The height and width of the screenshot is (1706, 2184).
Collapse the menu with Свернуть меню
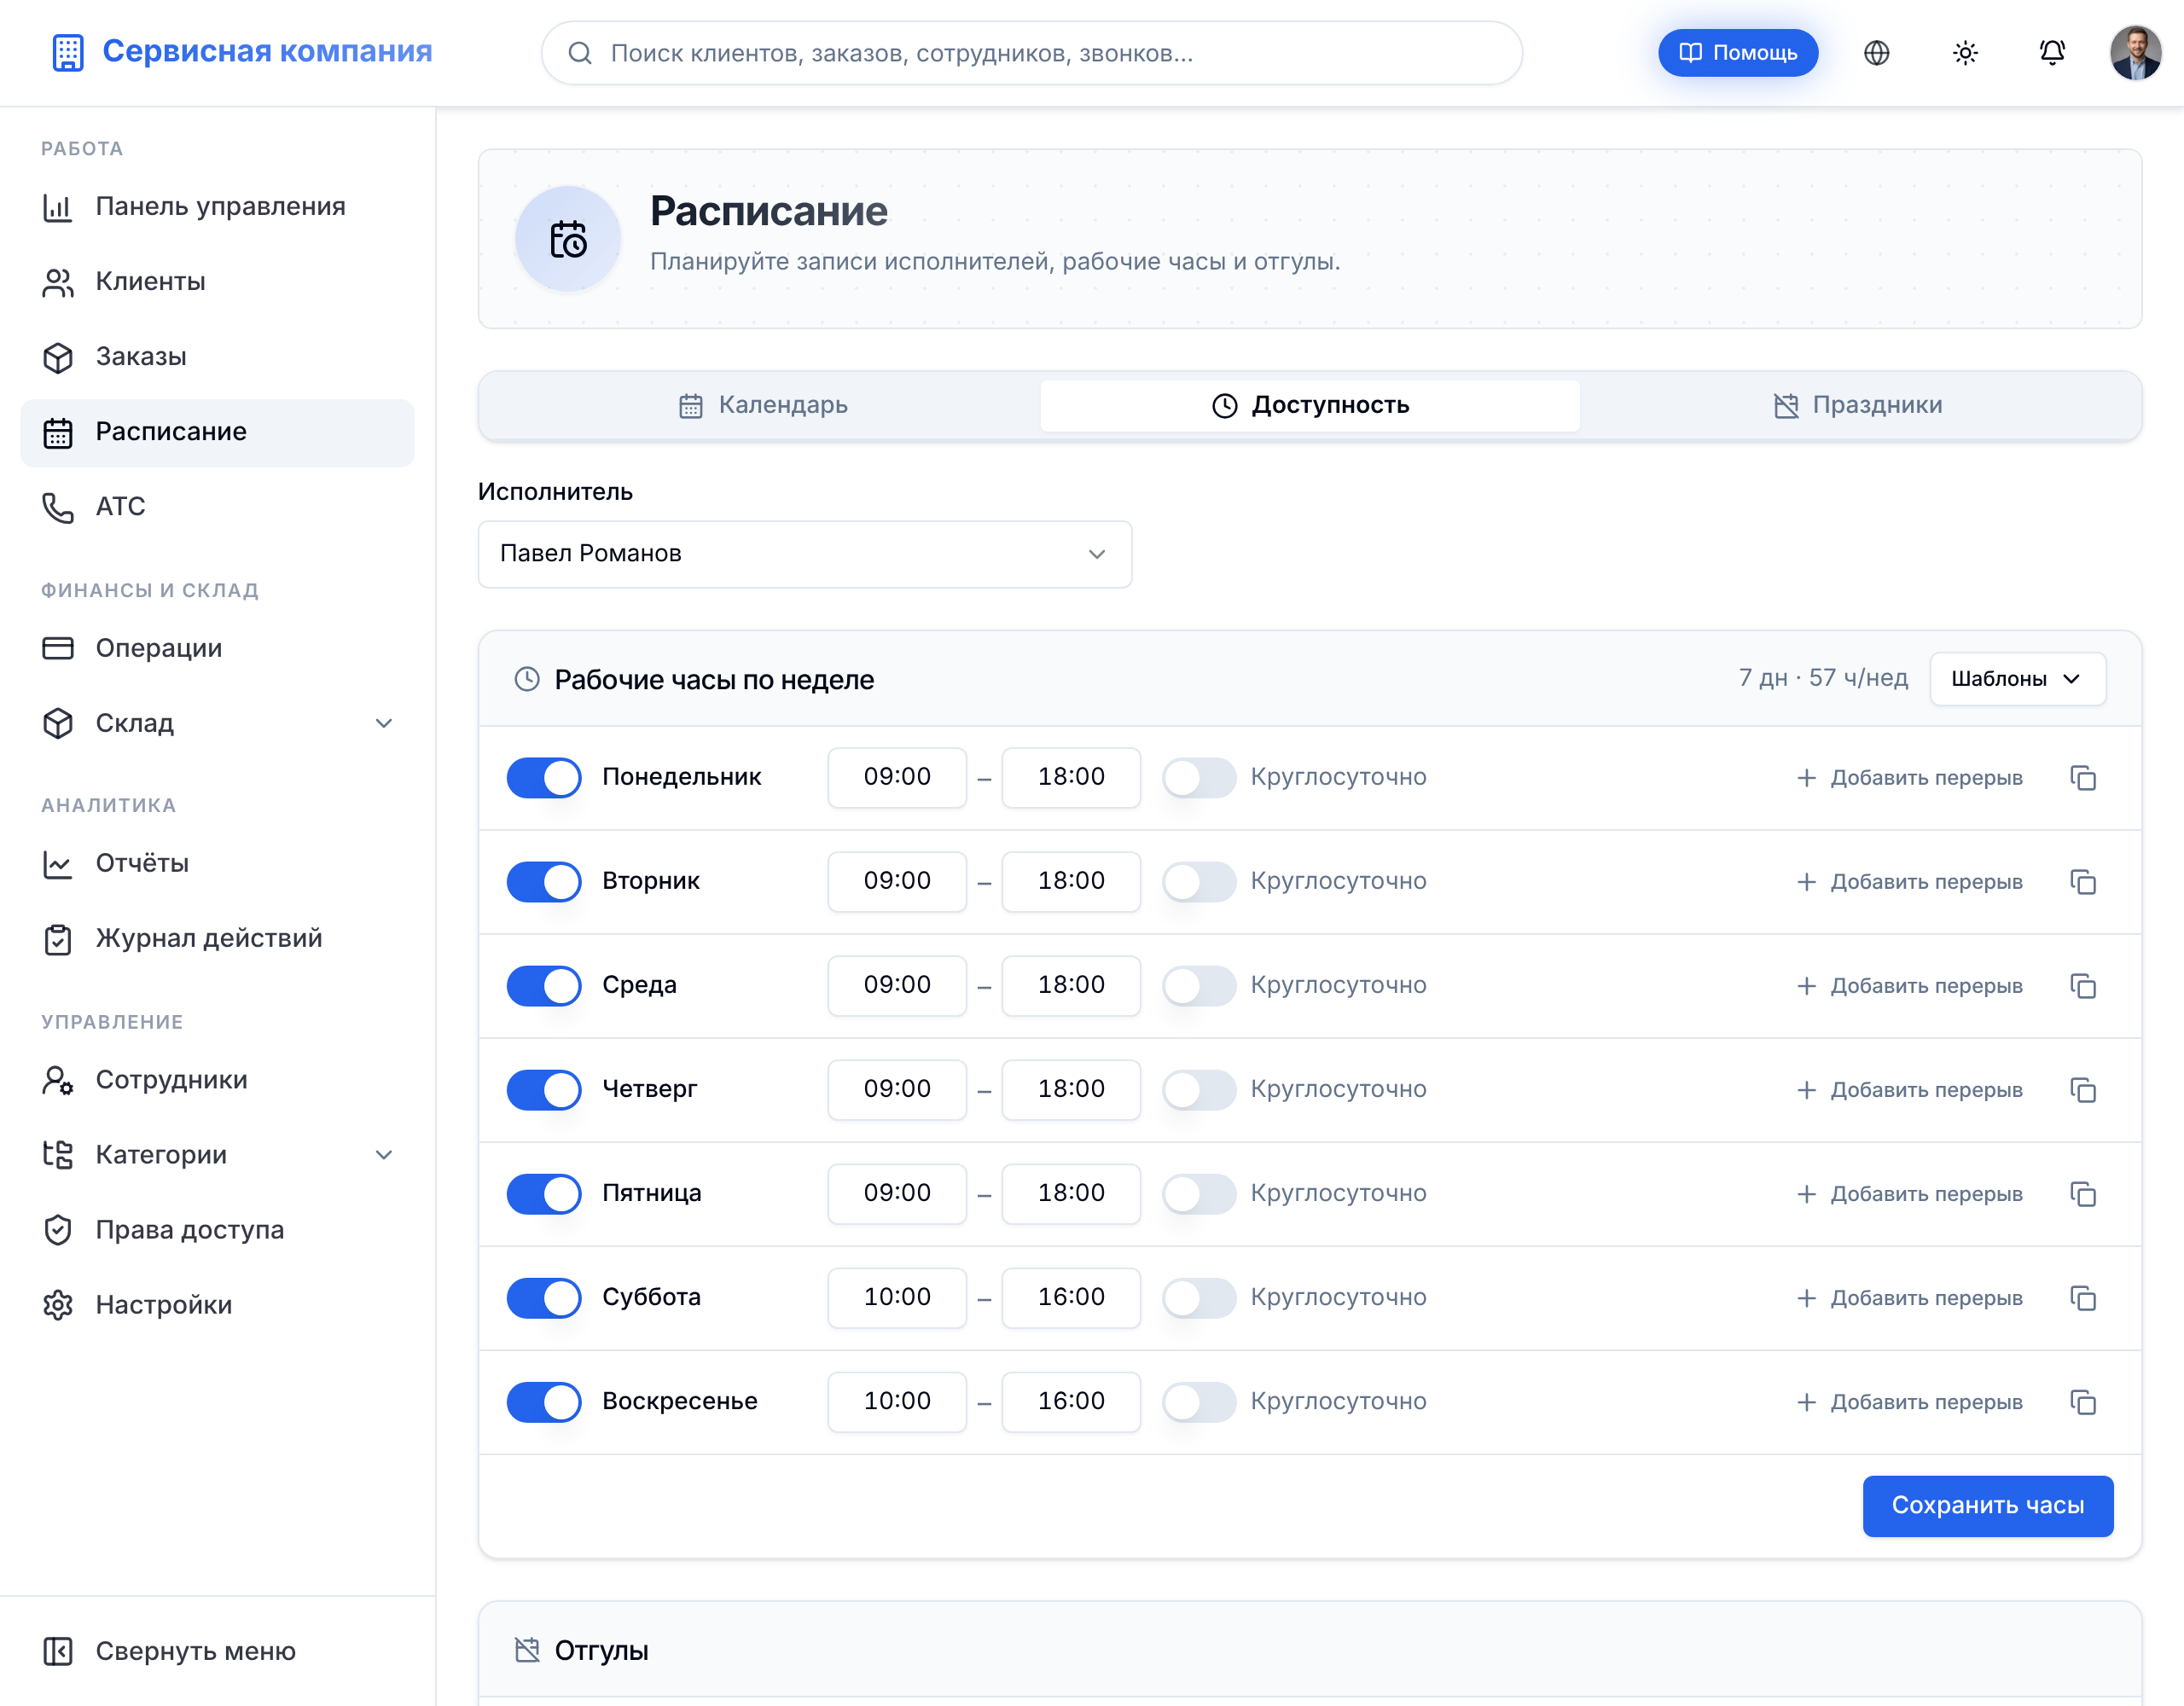pyautogui.click(x=217, y=1651)
